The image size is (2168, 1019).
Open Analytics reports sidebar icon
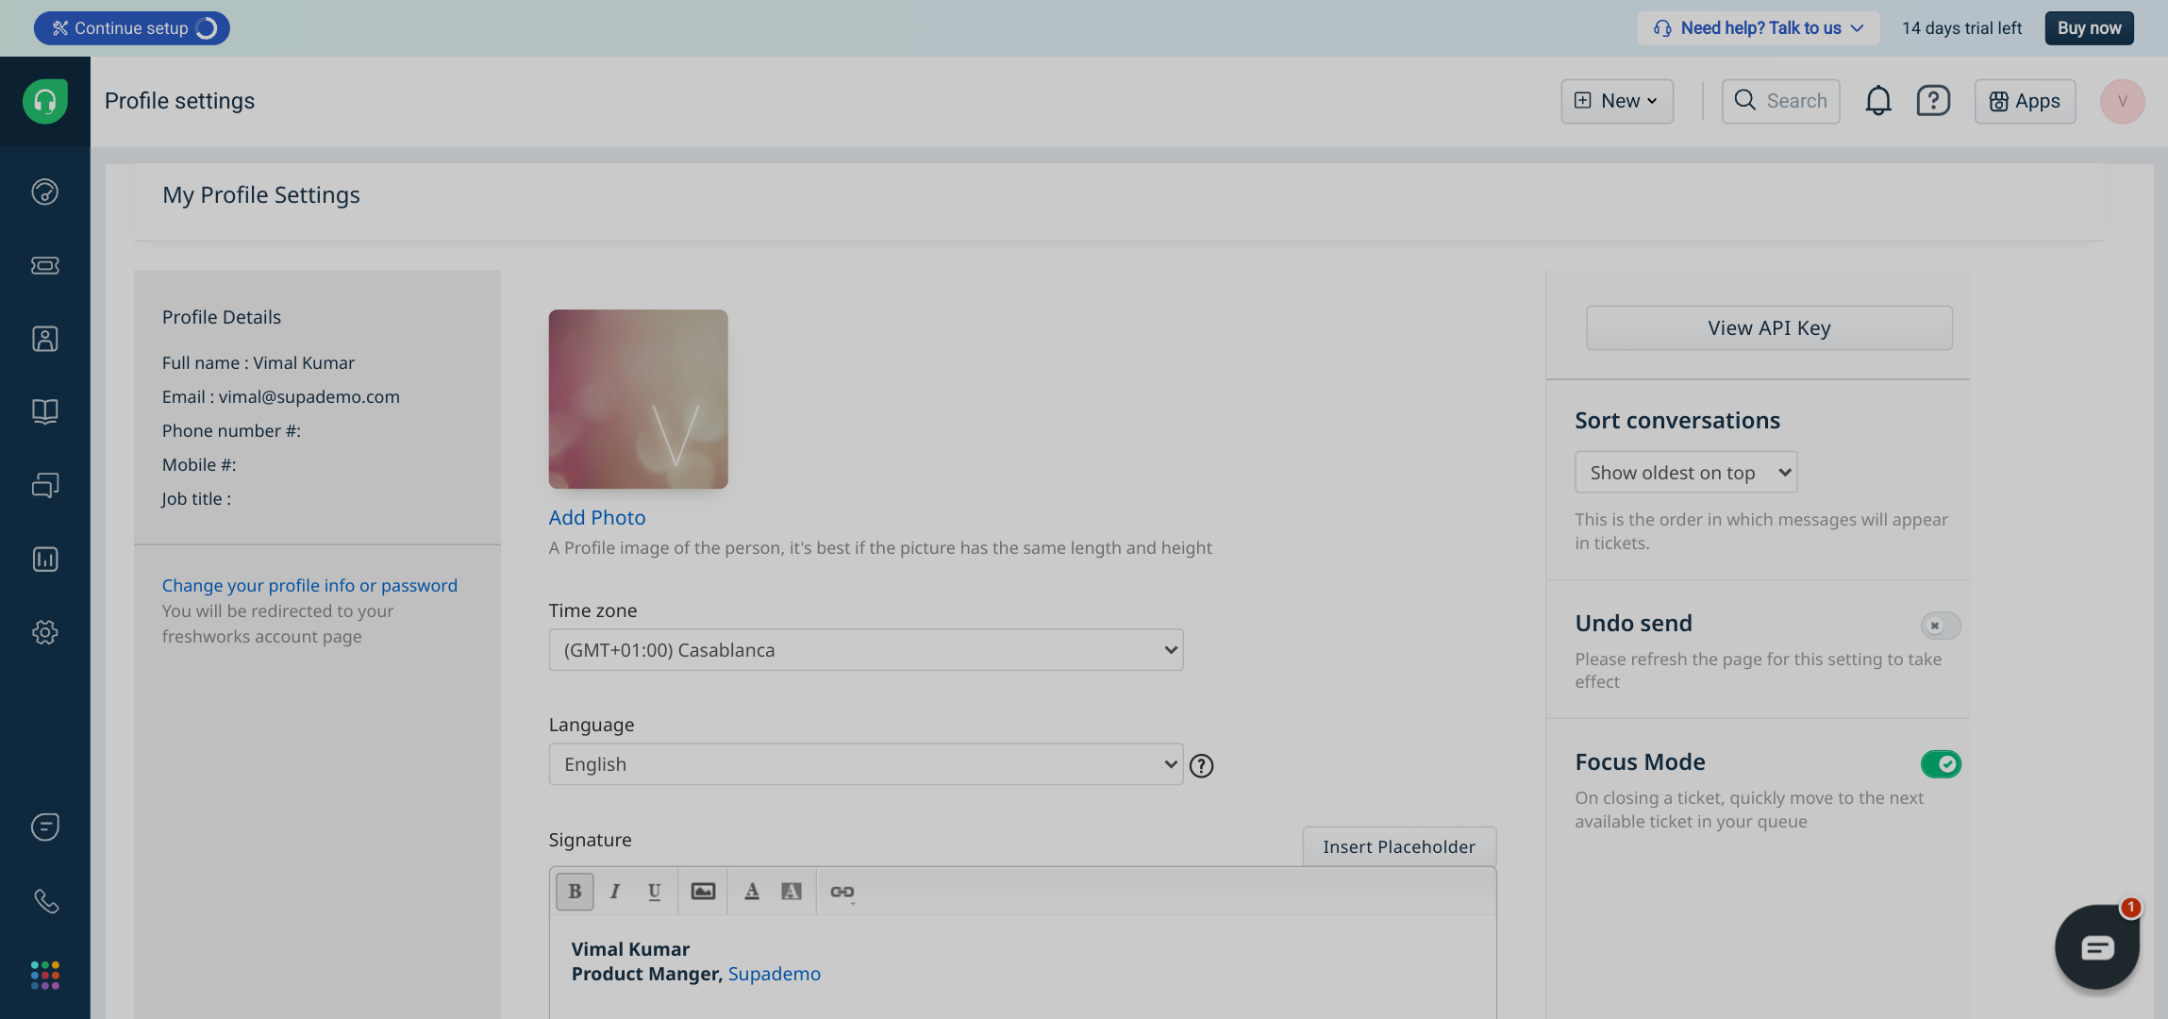coord(44,560)
